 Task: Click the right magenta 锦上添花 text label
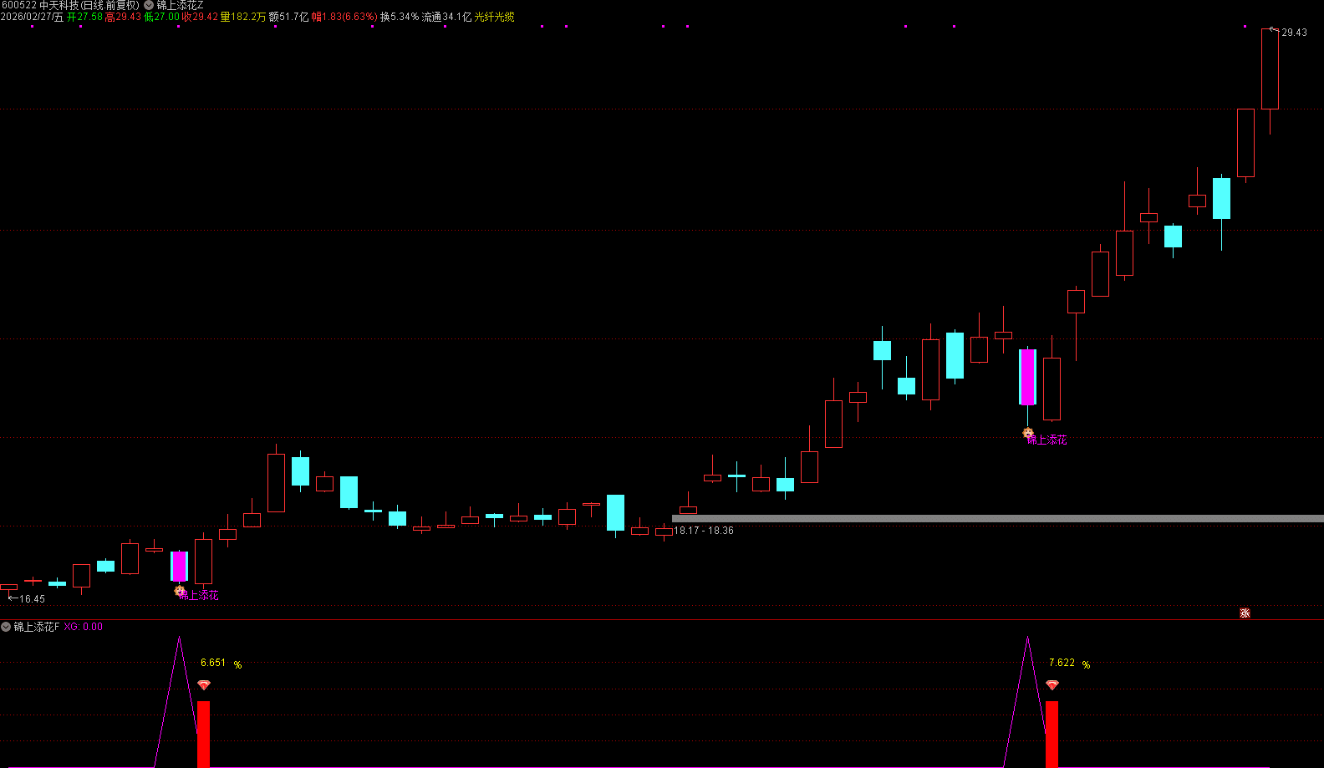pos(1048,440)
